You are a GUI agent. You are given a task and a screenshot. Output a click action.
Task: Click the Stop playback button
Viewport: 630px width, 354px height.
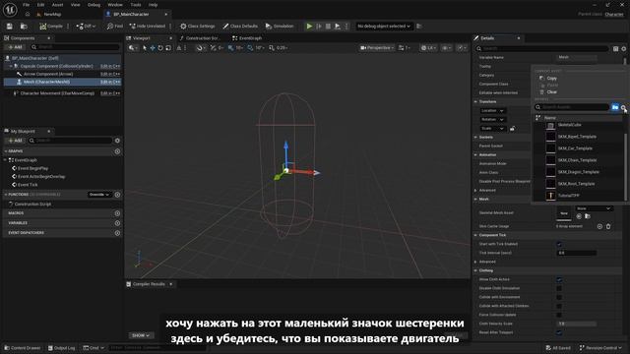pos(328,27)
